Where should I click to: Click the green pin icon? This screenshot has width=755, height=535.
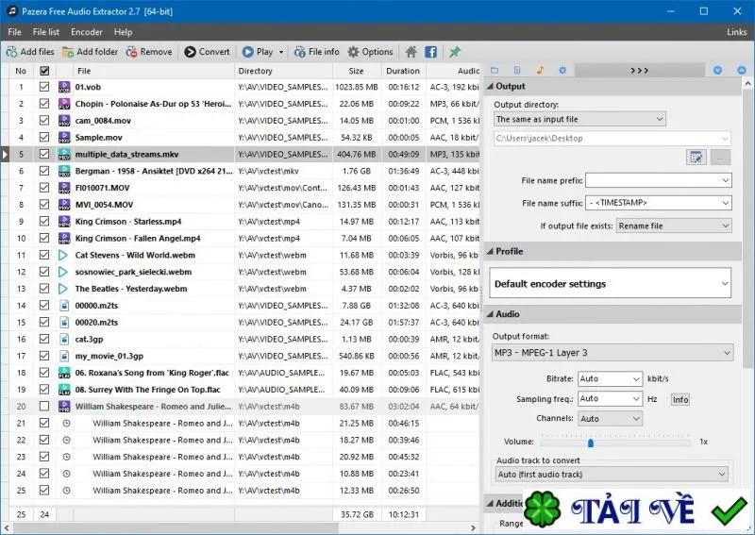point(455,52)
